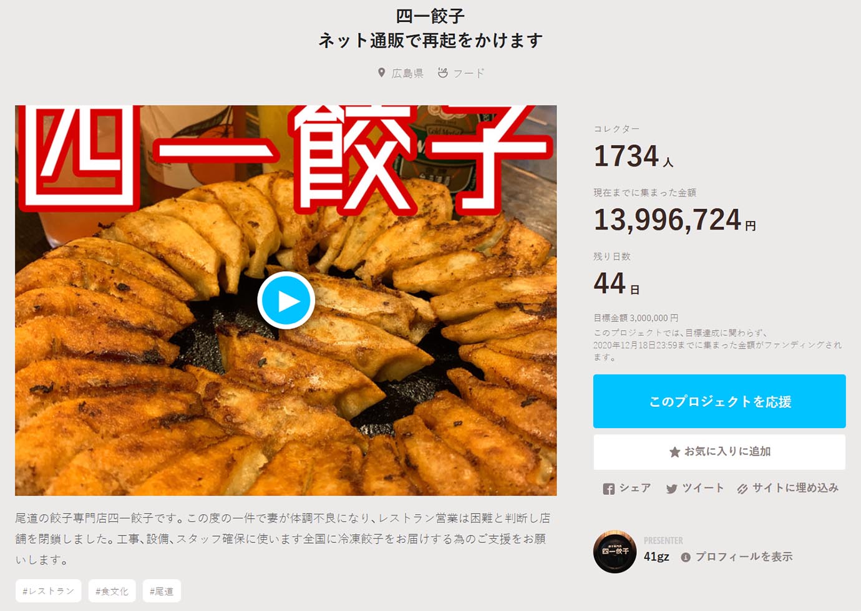Click the star icon on お気に入りに追加
861x611 pixels.
click(674, 452)
